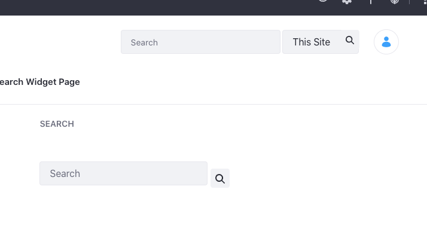427x229 pixels.
Task: Click the Search Widget Page heading
Action: [x=39, y=82]
